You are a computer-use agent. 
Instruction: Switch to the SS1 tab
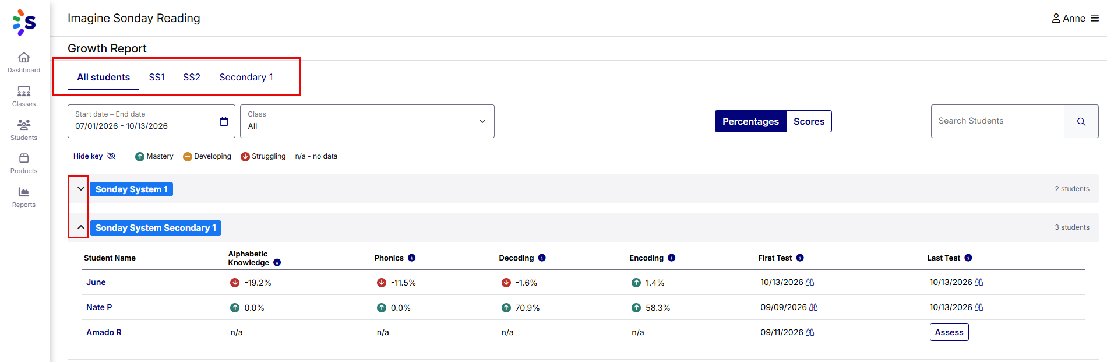click(x=157, y=78)
